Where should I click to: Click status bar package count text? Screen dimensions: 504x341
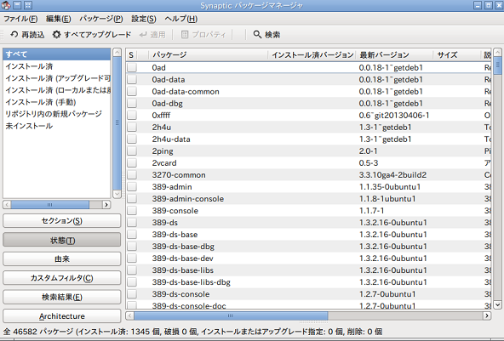coord(193,332)
